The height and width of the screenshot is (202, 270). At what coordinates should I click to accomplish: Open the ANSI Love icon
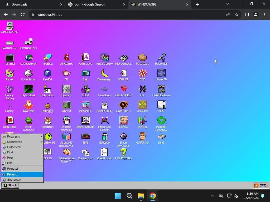coord(85,59)
